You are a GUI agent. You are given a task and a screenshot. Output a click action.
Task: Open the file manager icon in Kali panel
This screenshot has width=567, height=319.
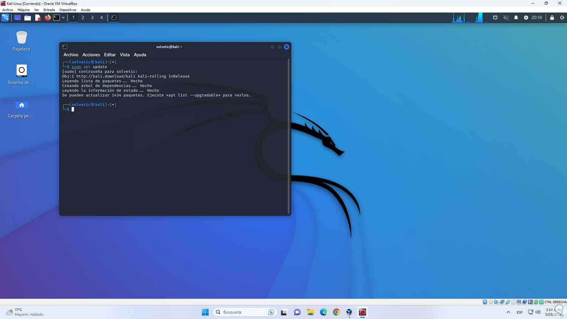[28, 17]
